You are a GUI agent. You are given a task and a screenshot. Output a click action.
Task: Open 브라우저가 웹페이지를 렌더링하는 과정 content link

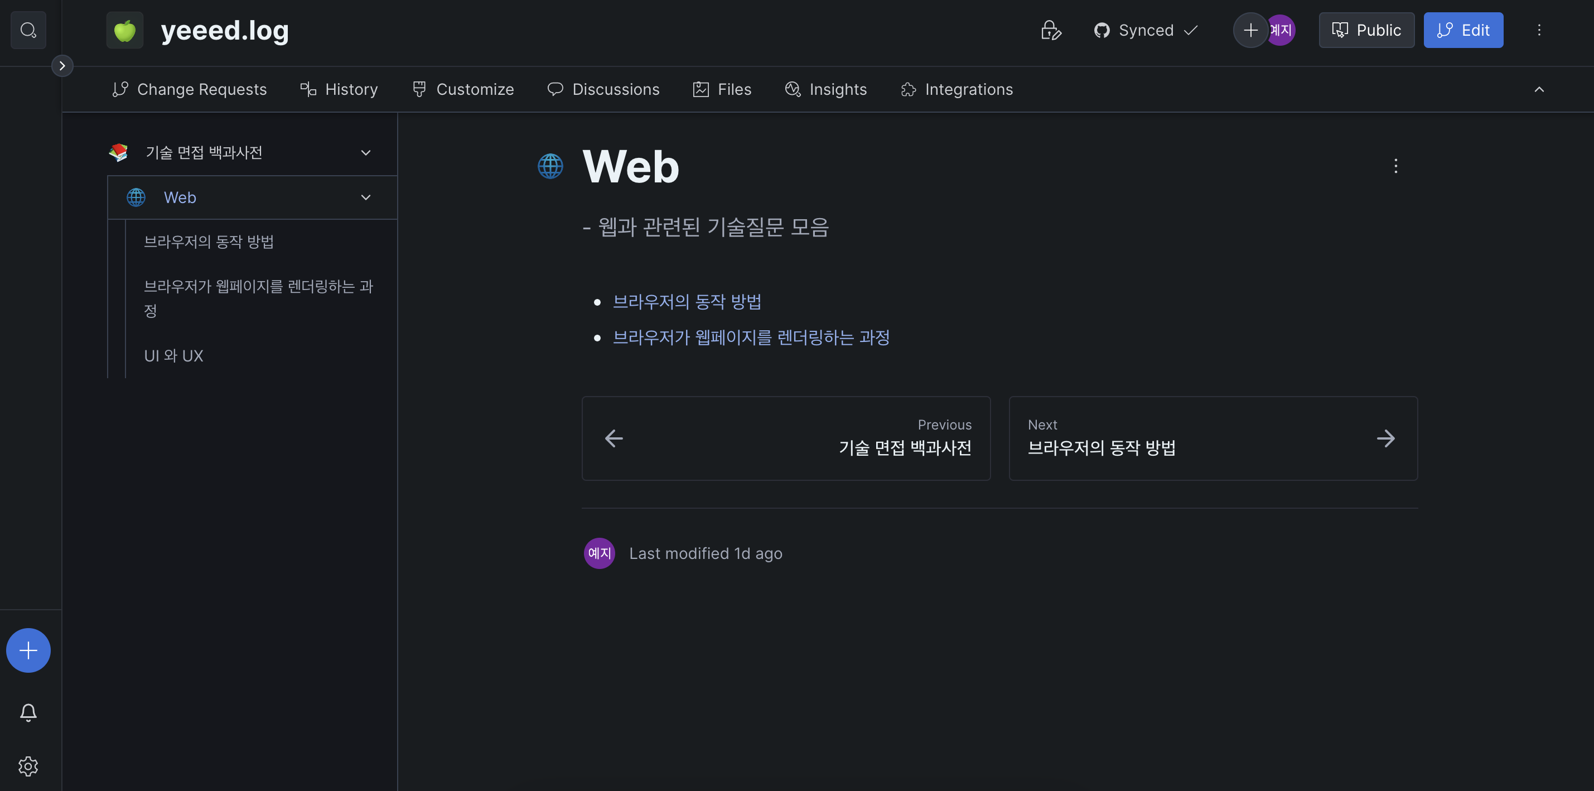[x=751, y=337]
